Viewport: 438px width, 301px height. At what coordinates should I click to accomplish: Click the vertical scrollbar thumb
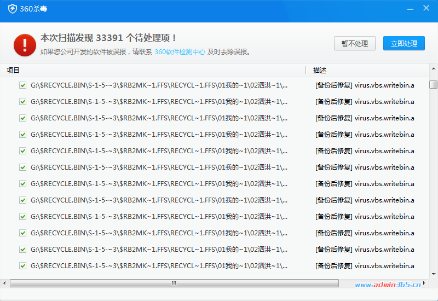434,84
